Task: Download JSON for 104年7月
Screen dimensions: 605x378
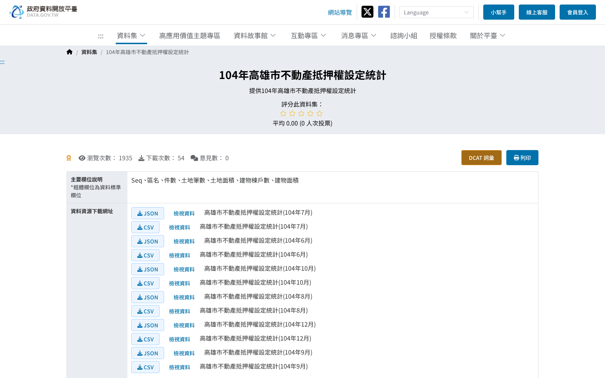Action: click(147, 213)
